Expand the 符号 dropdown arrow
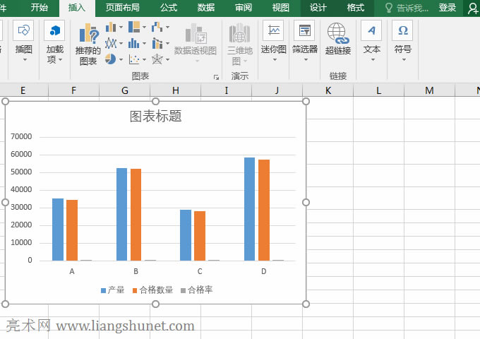Image resolution: width=480 pixels, height=339 pixels. [x=404, y=60]
